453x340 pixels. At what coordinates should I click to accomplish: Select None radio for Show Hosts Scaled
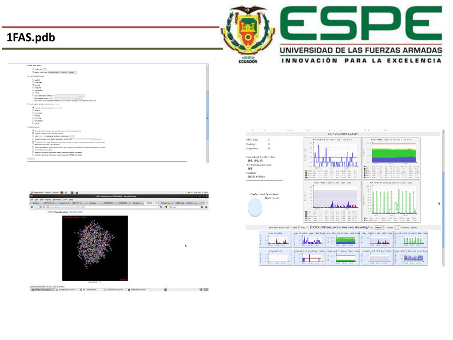point(307,227)
